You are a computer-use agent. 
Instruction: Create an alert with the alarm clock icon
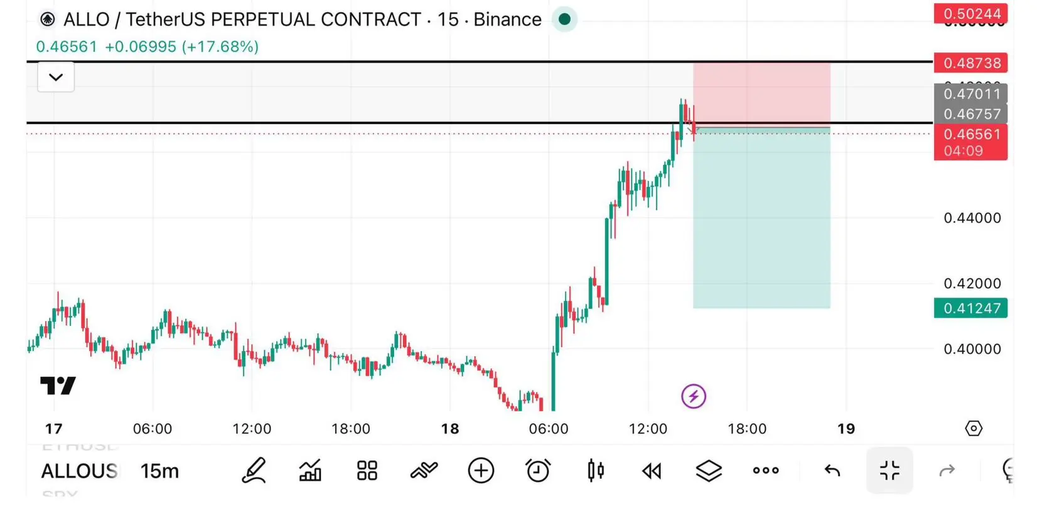pos(538,470)
